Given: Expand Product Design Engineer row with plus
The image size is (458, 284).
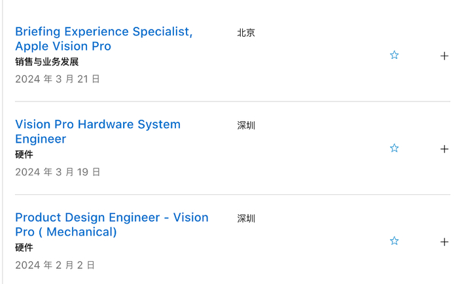Looking at the screenshot, I should pyautogui.click(x=445, y=241).
